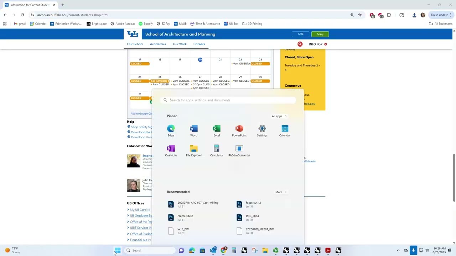Click the Windows Start button
The width and height of the screenshot is (456, 256).
[x=118, y=250]
